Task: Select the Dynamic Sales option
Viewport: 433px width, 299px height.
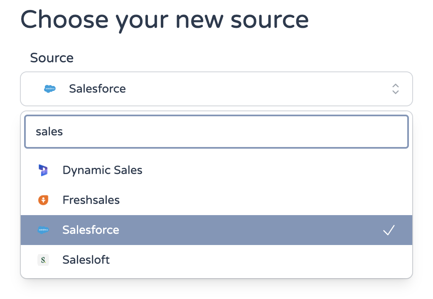Action: pyautogui.click(x=216, y=170)
